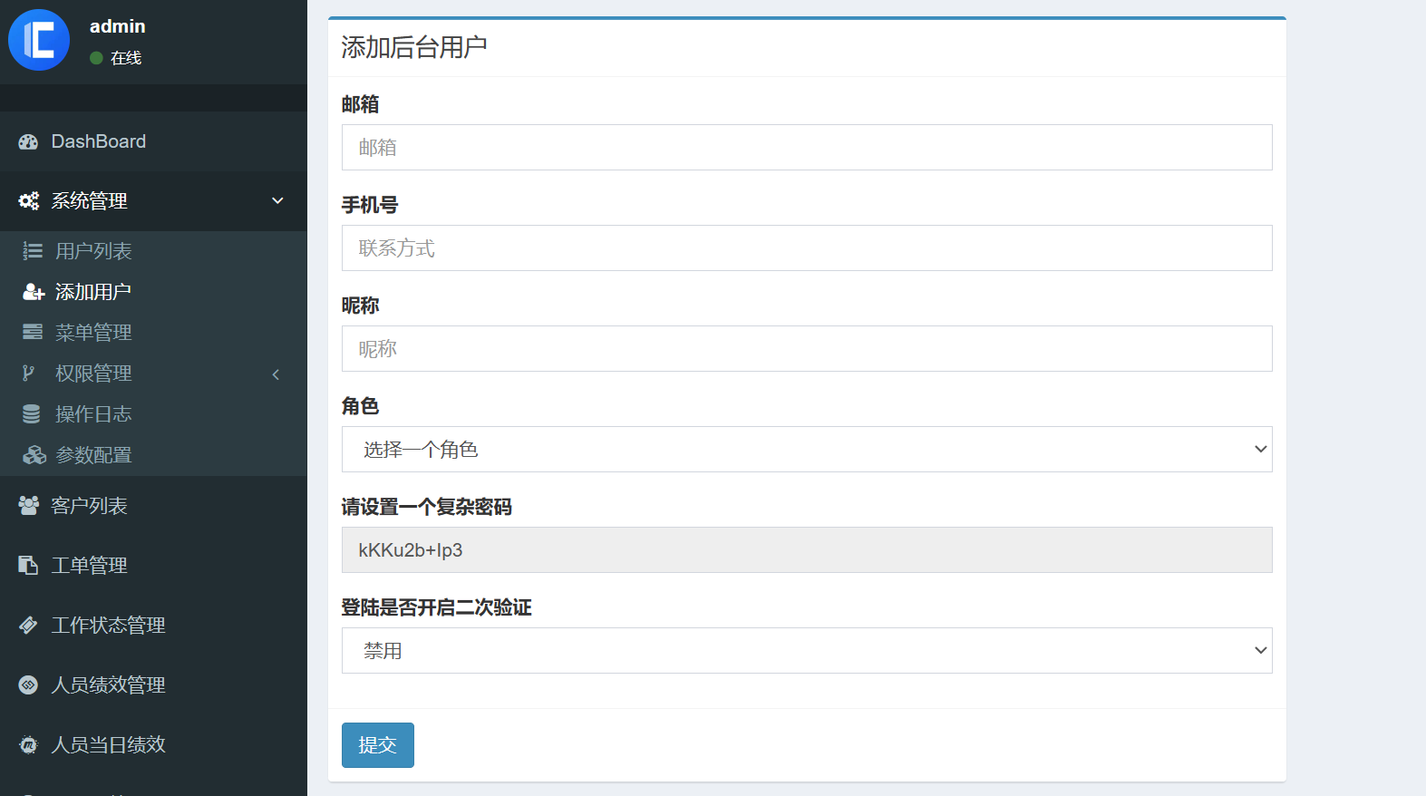Click the 添加用户 user-plus icon
The image size is (1426, 796).
click(x=34, y=292)
